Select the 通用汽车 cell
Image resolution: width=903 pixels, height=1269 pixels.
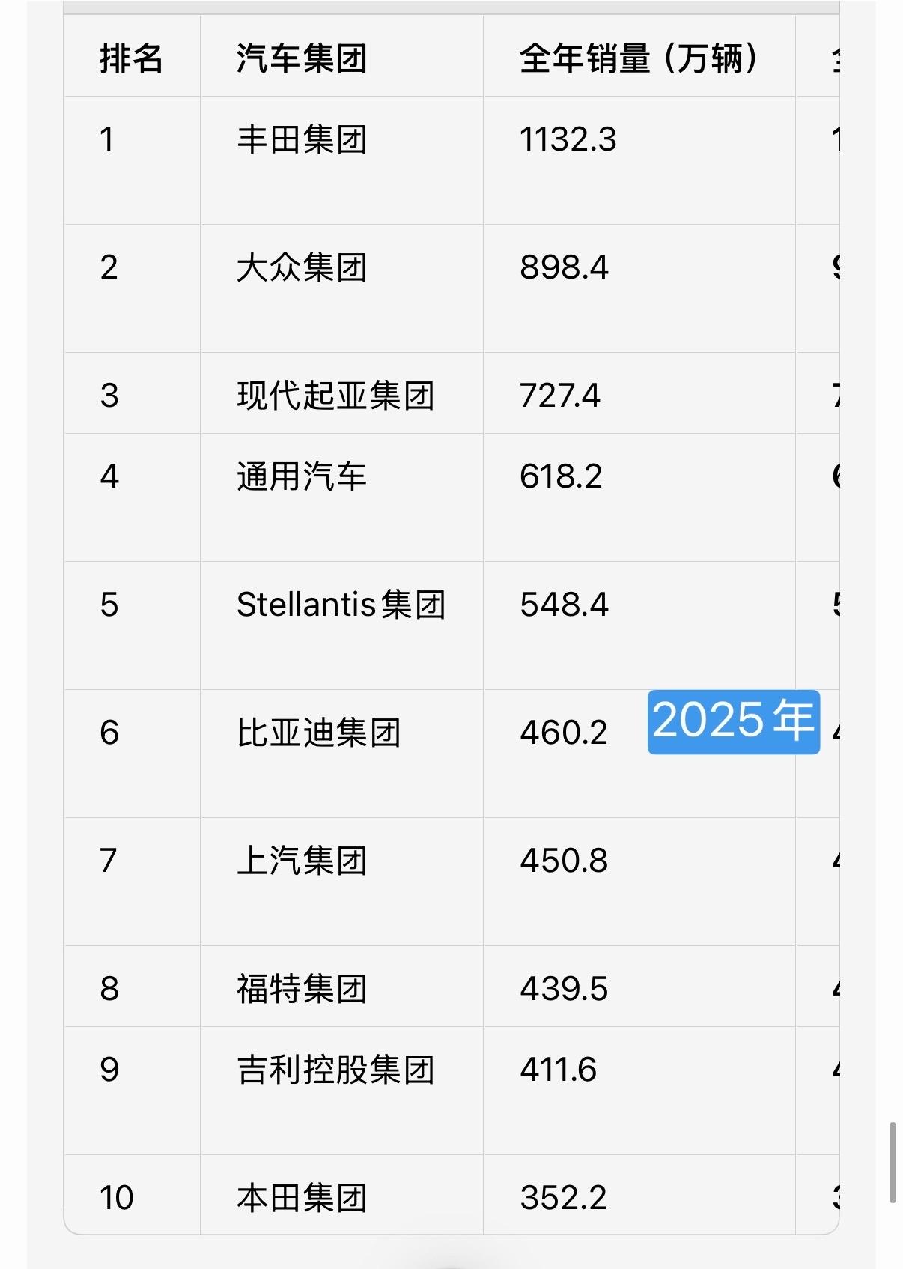click(x=341, y=497)
